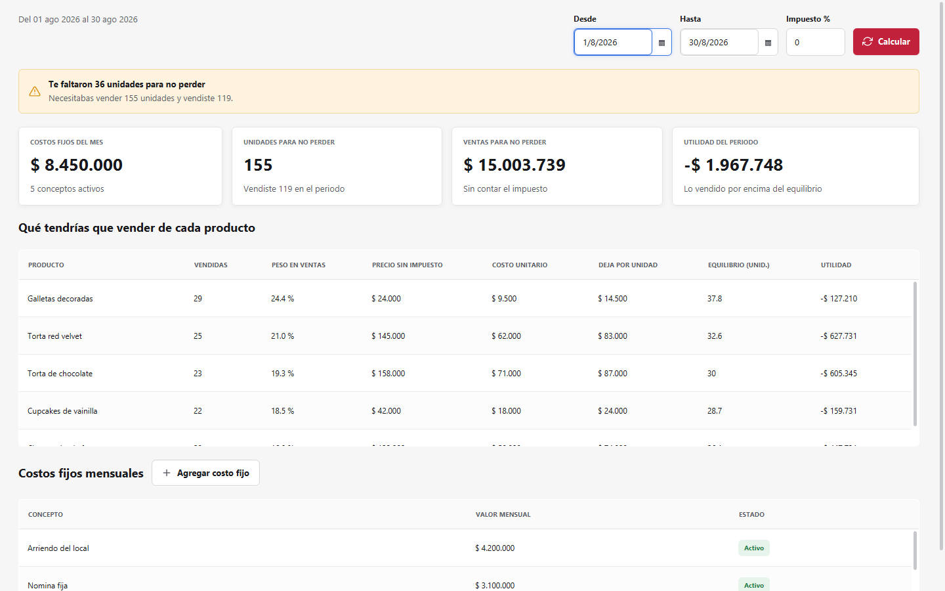The height and width of the screenshot is (591, 945).
Task: Click the $ 15.003.739 sales value
Action: 514,165
